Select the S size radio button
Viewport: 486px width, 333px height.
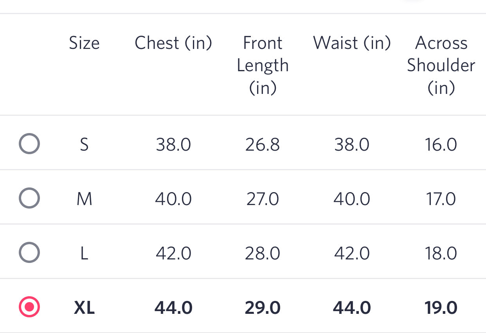tap(29, 144)
